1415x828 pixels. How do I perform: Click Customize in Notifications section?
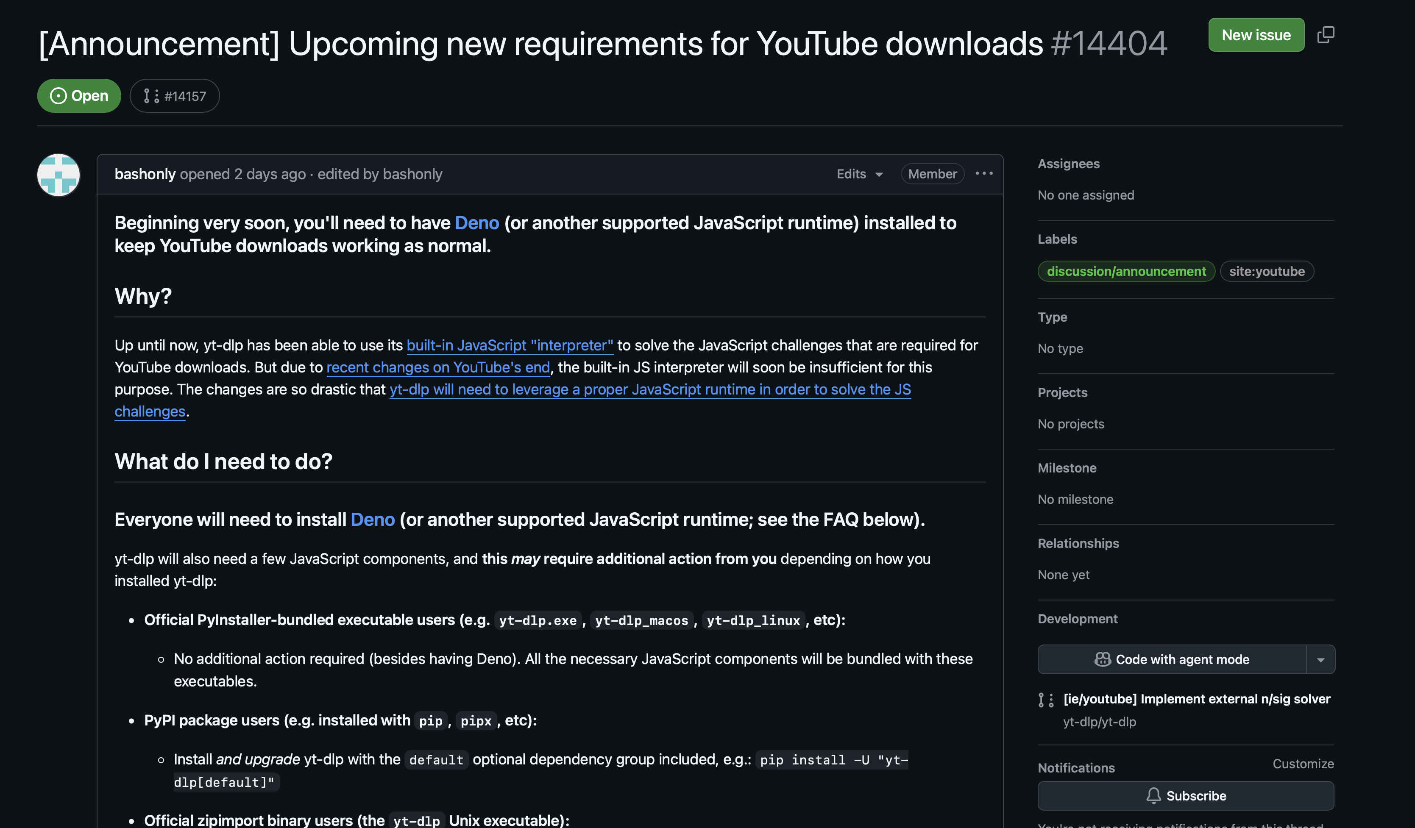coord(1303,764)
